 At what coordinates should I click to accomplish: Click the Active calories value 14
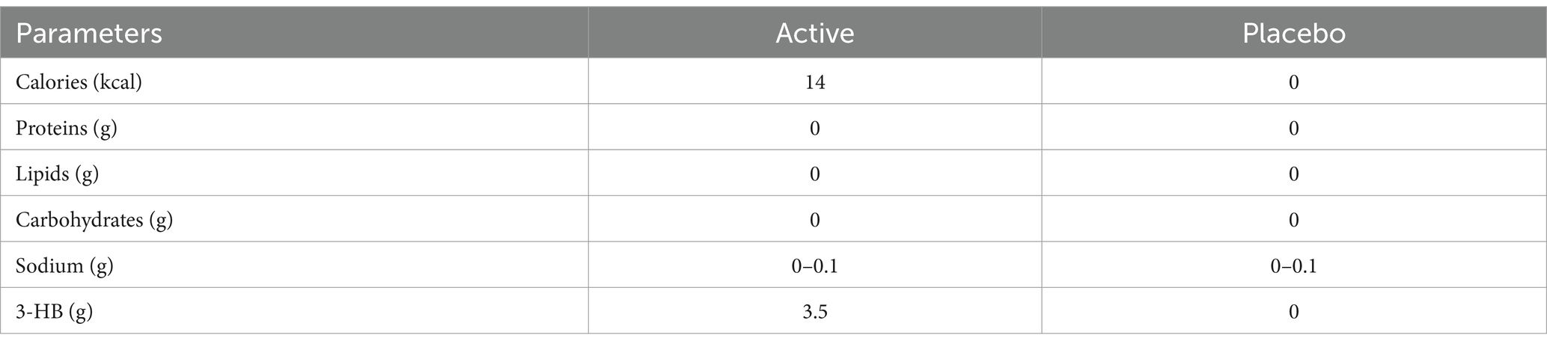(814, 82)
